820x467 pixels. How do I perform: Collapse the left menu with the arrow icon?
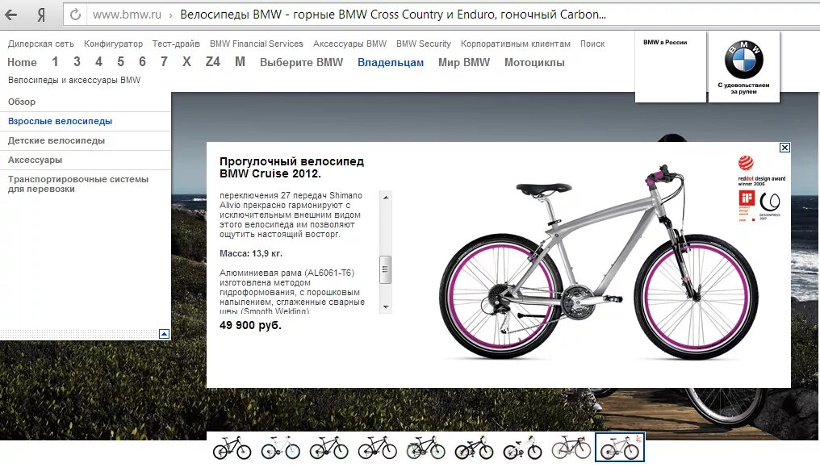tap(164, 334)
